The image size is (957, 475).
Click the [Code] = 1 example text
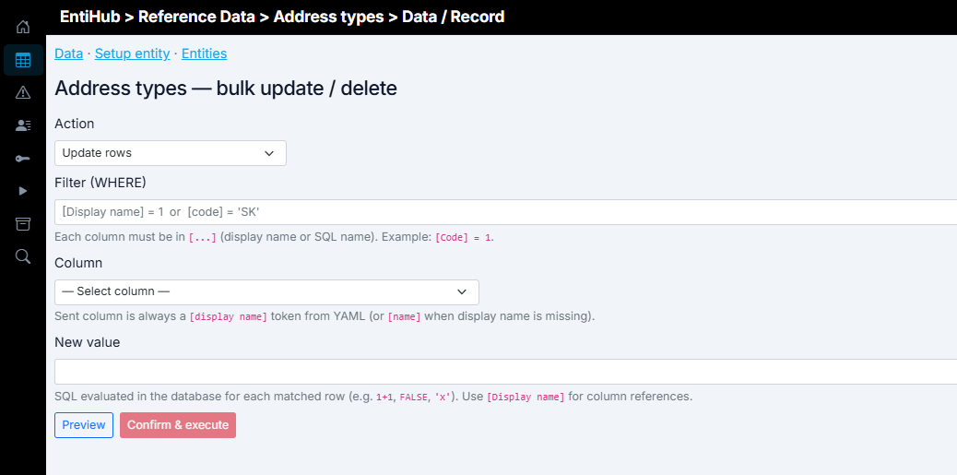coord(464,238)
